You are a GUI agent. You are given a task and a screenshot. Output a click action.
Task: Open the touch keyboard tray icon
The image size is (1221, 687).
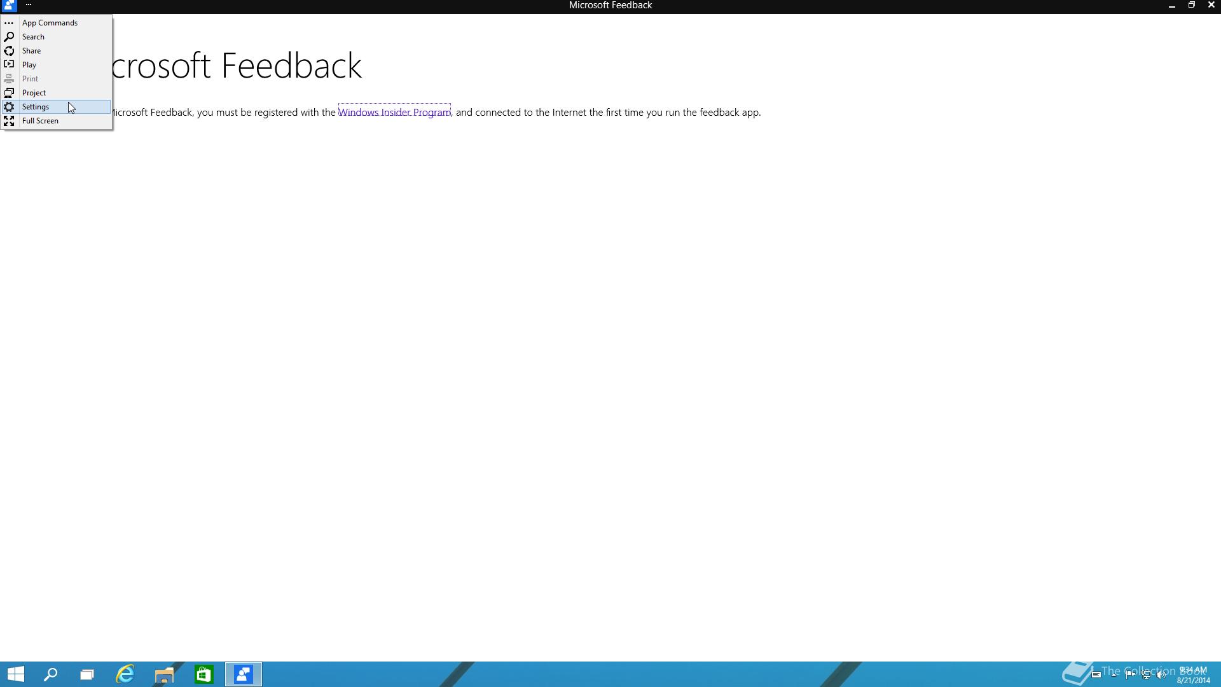point(1096,675)
